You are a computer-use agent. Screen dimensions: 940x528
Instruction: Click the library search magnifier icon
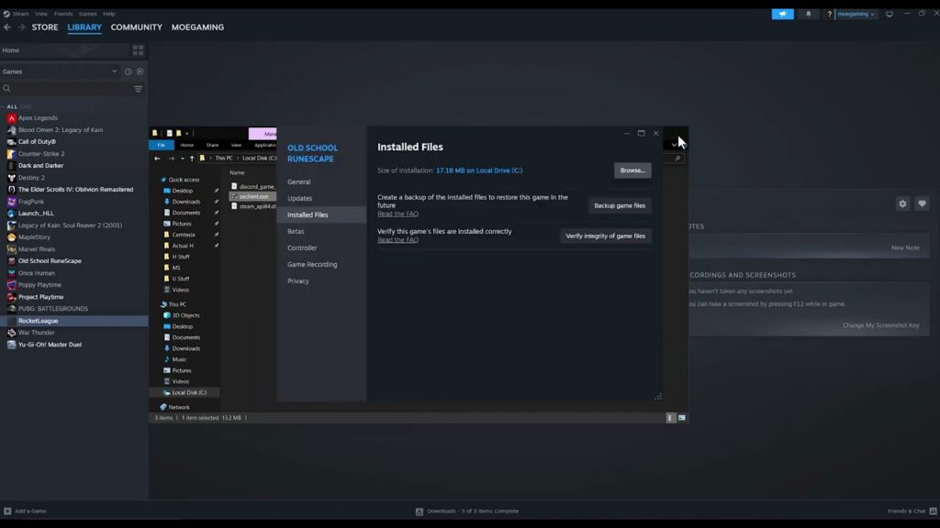coord(6,89)
